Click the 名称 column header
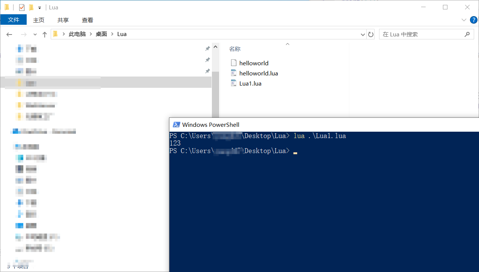479x272 pixels. coord(235,49)
